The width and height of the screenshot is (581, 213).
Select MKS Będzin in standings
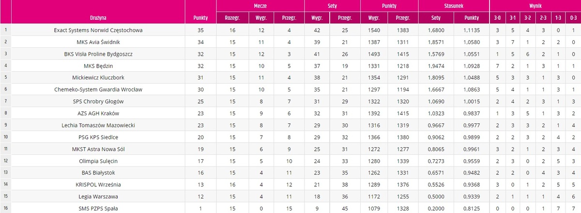98,65
